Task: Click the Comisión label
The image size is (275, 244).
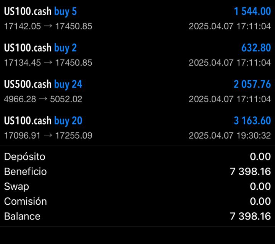Action: click(25, 201)
